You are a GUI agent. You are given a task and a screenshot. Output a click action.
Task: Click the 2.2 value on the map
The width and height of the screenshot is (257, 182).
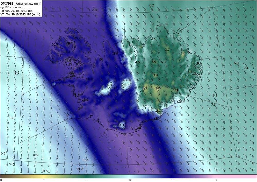(x=158, y=88)
